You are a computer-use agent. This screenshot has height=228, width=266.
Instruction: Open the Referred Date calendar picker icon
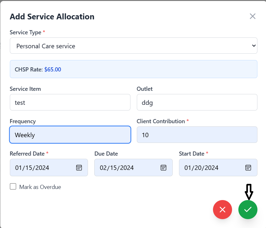[x=79, y=168]
